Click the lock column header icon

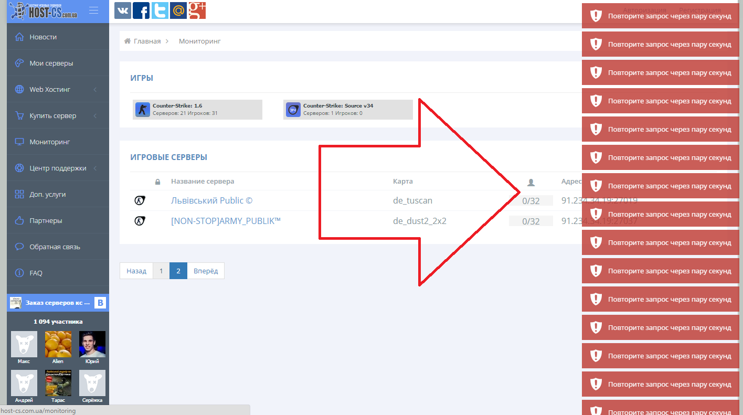(x=157, y=182)
